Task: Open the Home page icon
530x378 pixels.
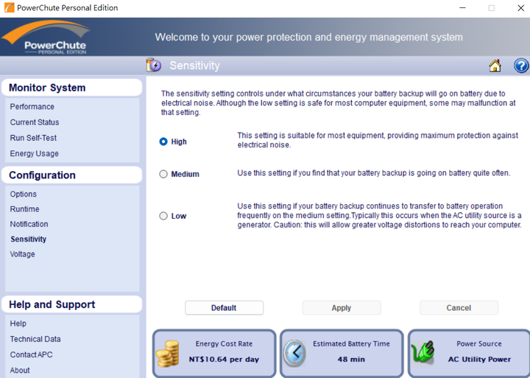Action: 495,66
